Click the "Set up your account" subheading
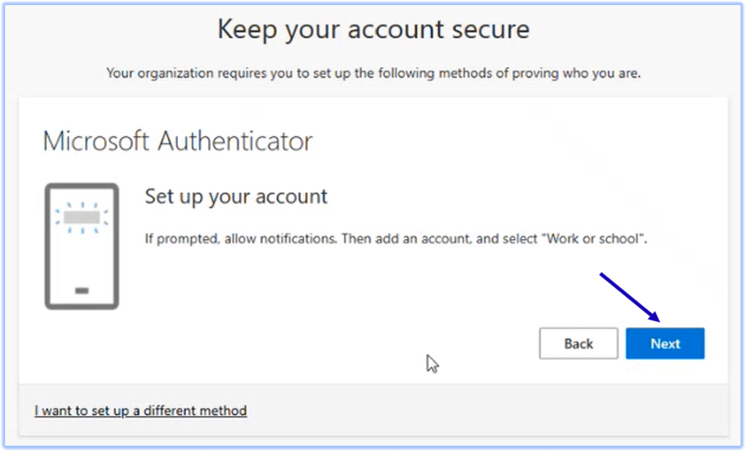The height and width of the screenshot is (453, 749). pyautogui.click(x=236, y=196)
